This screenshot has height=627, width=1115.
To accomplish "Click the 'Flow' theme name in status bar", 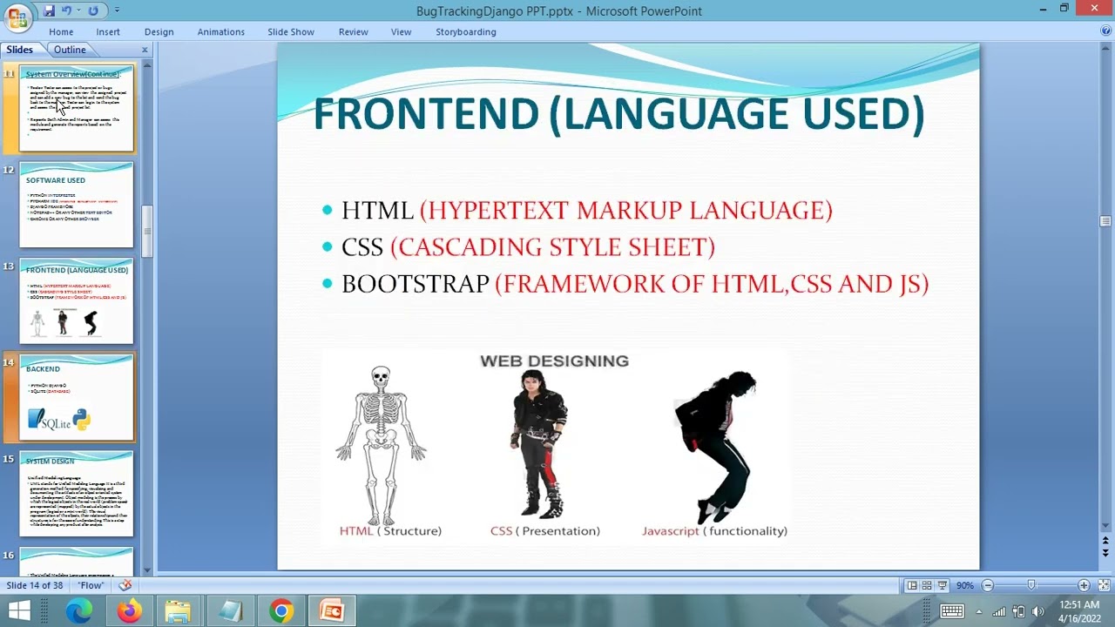I will (x=91, y=585).
